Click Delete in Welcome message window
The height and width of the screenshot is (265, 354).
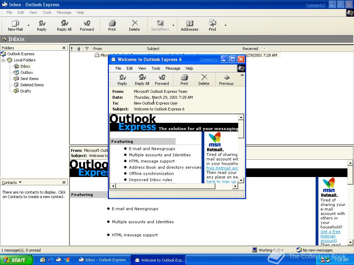[x=204, y=80]
